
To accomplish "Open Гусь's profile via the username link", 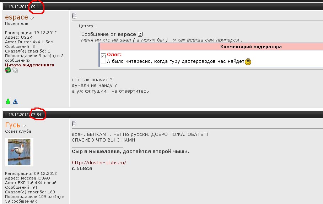I will coord(12,125).
